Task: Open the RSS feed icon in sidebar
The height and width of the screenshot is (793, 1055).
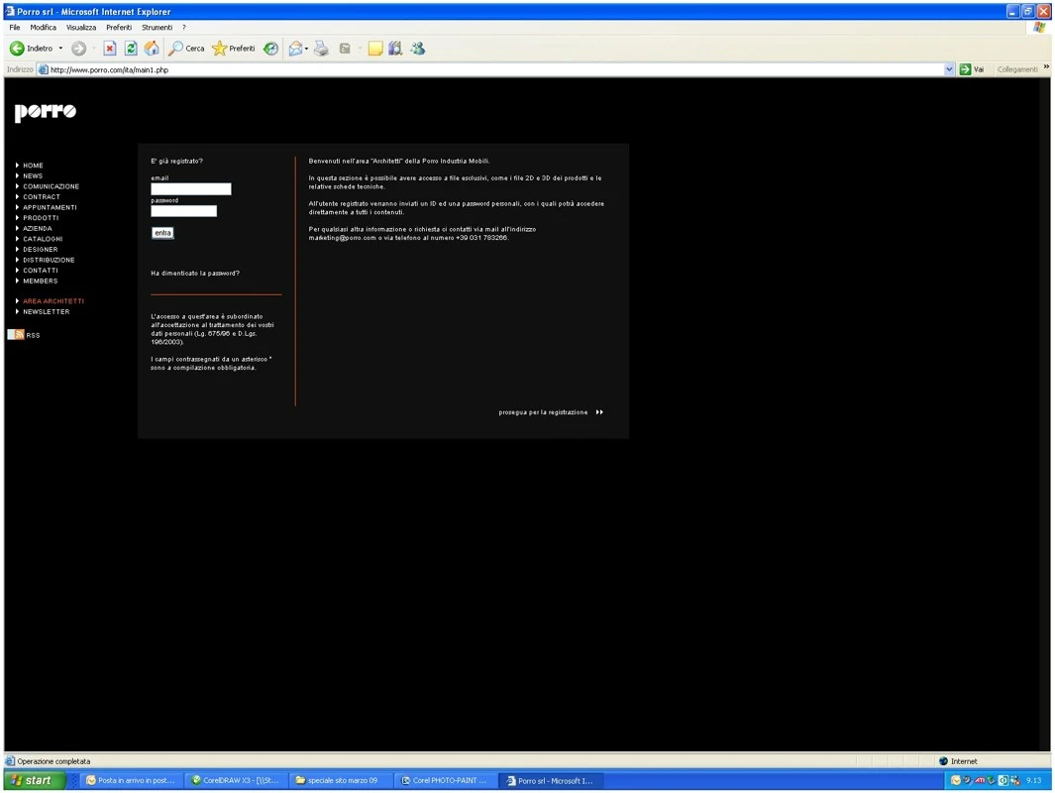Action: click(16, 335)
